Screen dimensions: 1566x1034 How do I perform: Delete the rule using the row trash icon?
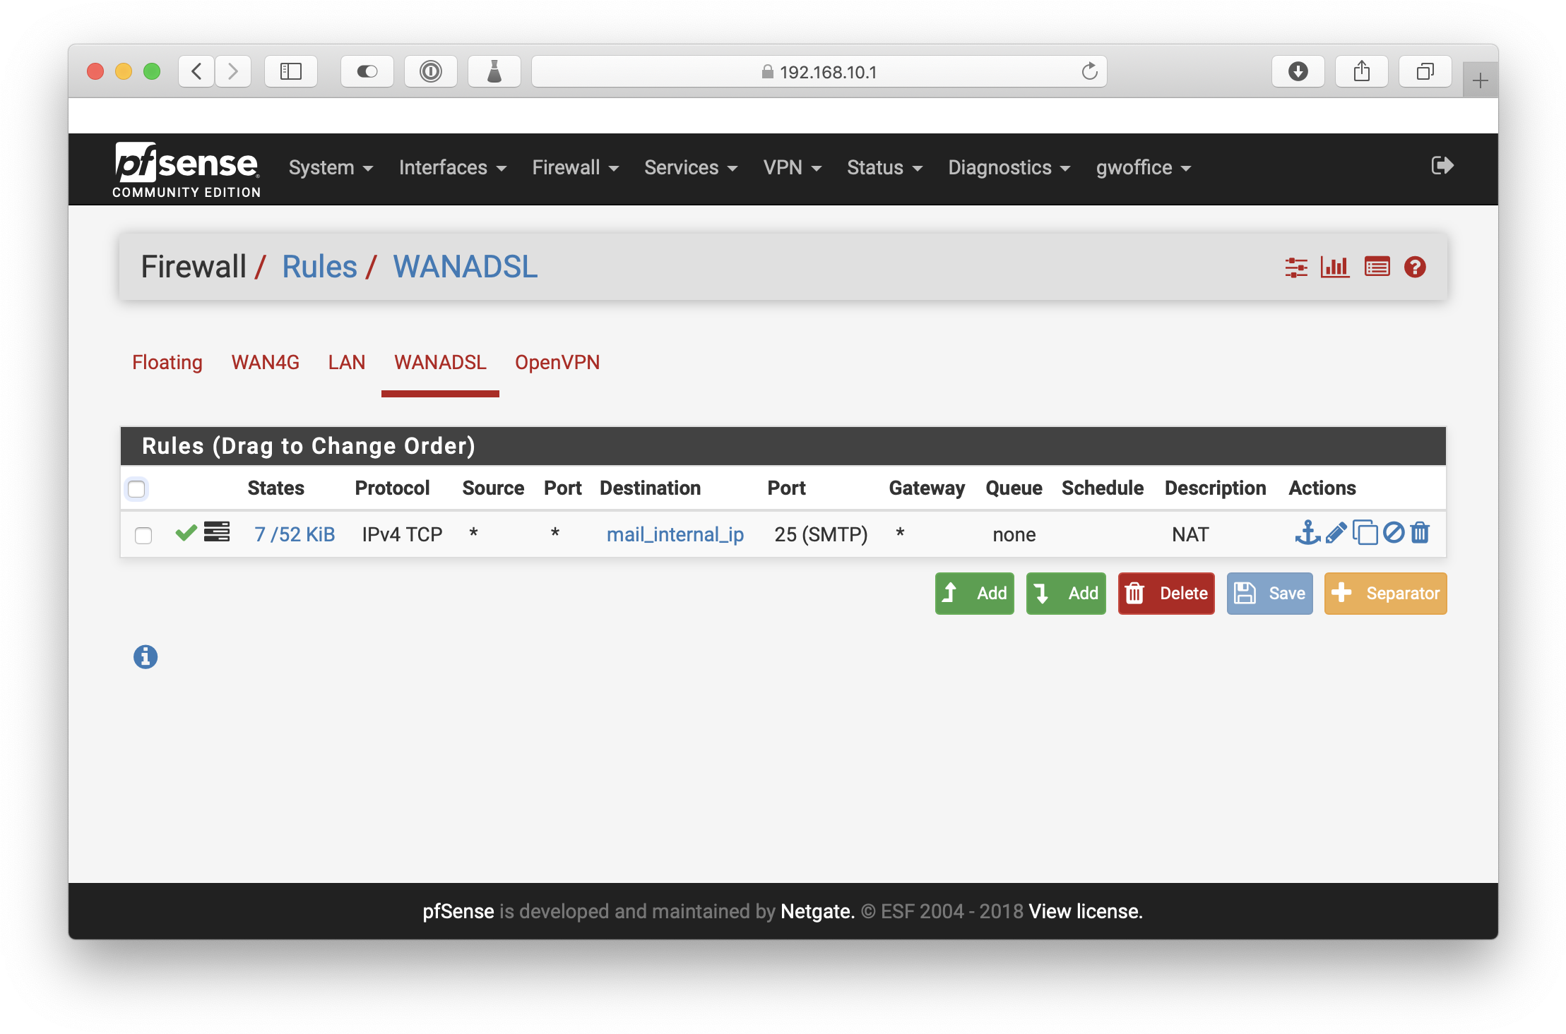(x=1420, y=533)
